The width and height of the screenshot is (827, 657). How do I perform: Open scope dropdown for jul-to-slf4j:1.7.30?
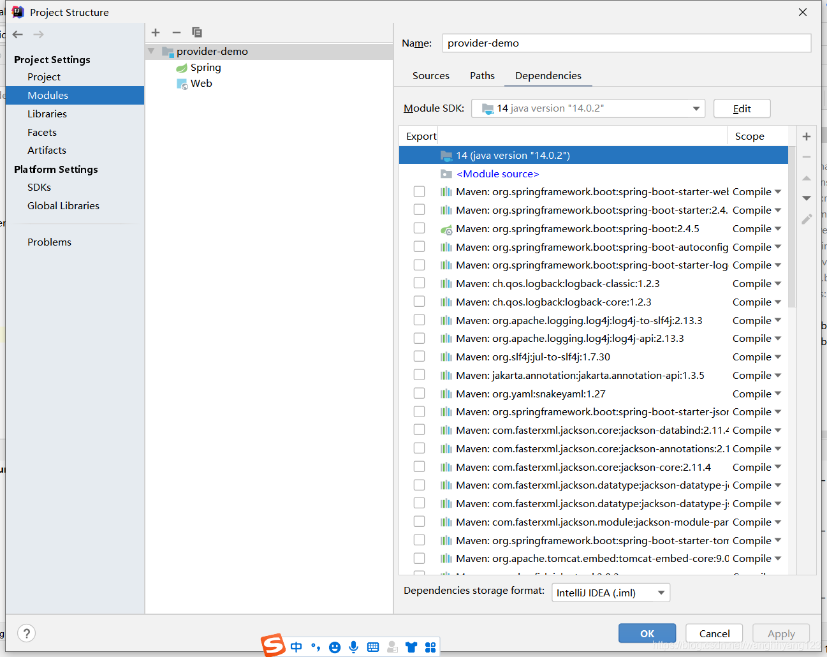click(x=778, y=357)
